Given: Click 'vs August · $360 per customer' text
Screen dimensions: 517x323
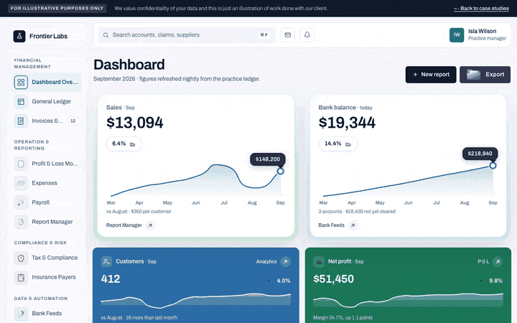Looking at the screenshot, I should pos(139,212).
